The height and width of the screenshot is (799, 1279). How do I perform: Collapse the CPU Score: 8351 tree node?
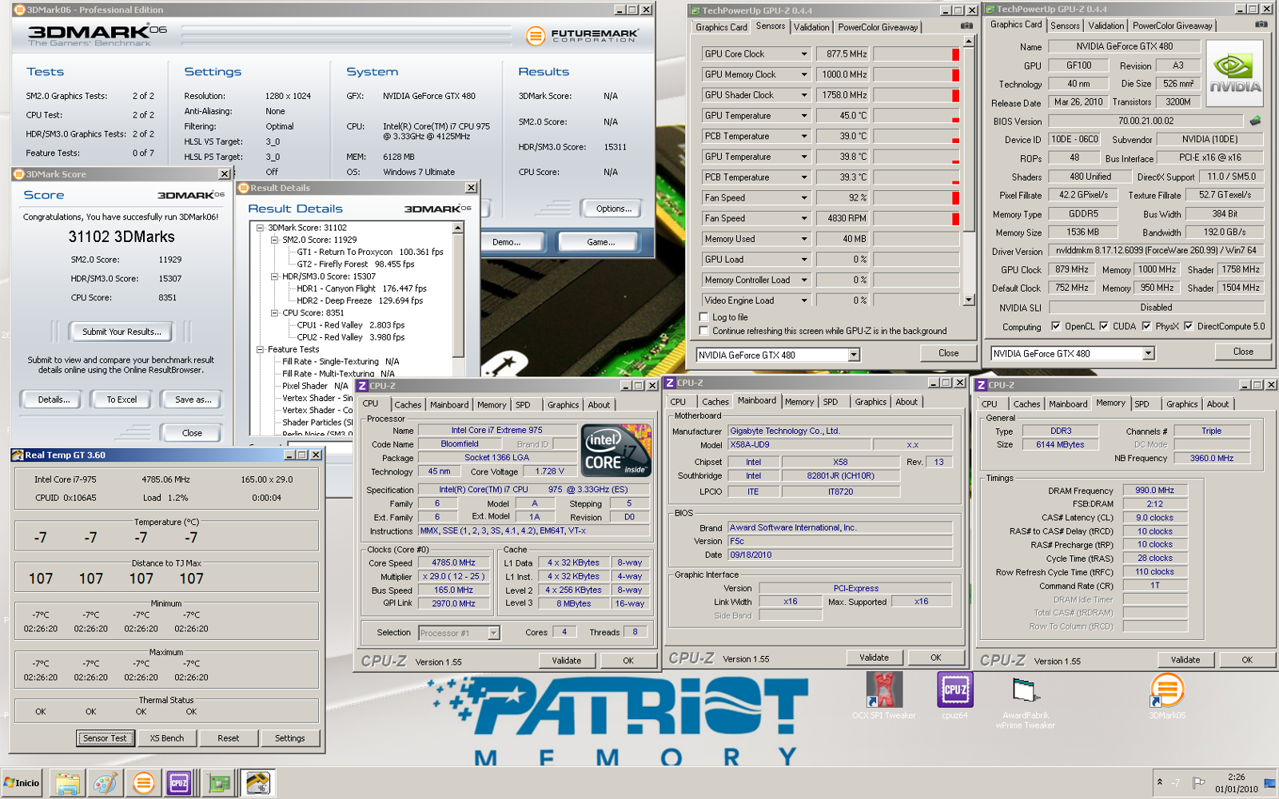tap(274, 313)
